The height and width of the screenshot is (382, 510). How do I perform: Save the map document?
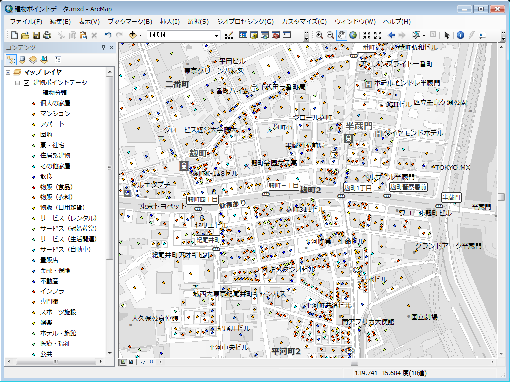pos(36,35)
